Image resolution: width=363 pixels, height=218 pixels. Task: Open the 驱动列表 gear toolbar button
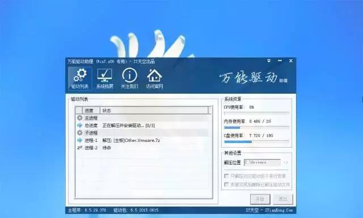80,78
